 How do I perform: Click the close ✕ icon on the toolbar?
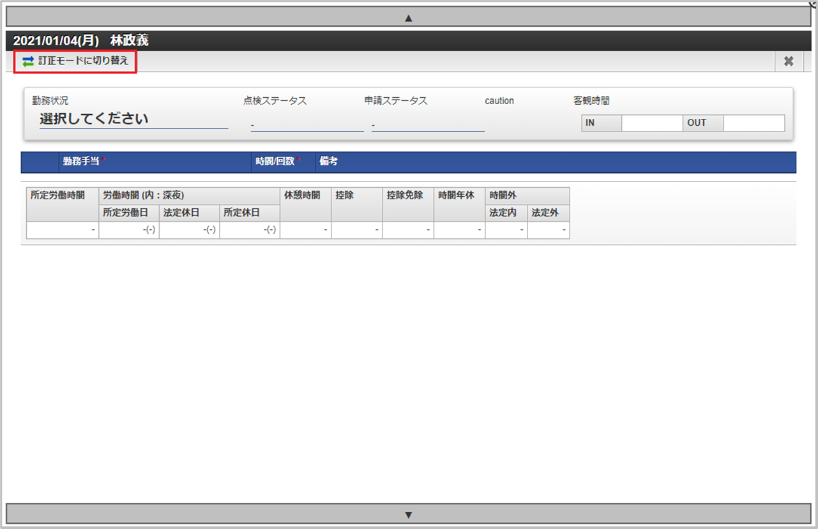(789, 61)
